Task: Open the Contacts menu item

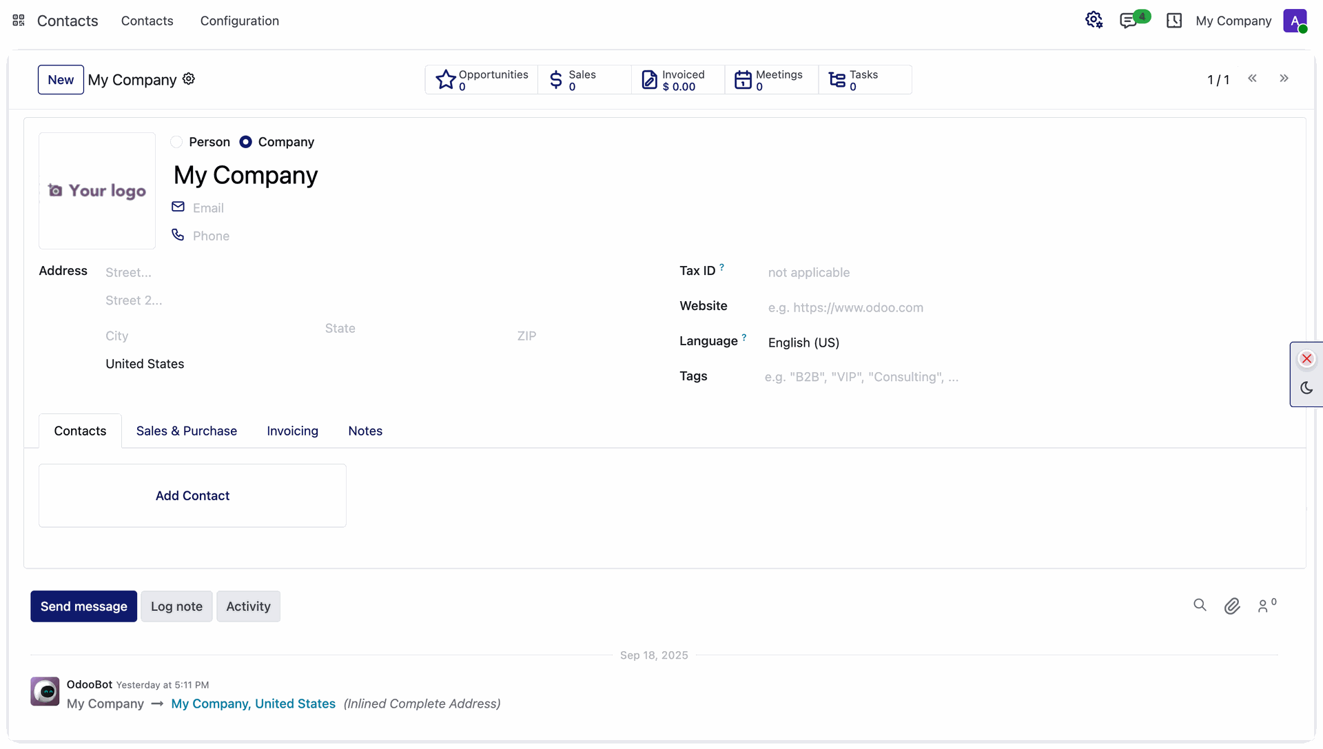Action: tap(147, 21)
